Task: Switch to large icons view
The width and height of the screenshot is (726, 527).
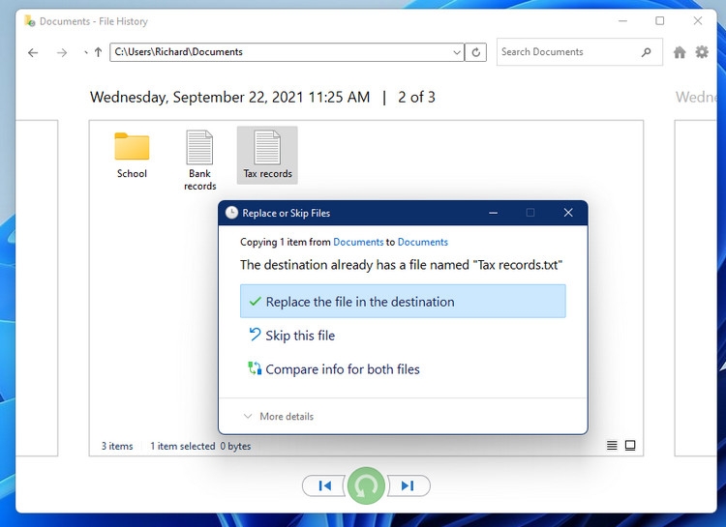Action: point(630,446)
